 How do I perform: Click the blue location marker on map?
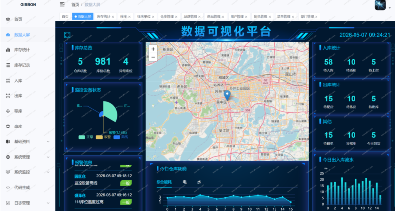coord(227,95)
